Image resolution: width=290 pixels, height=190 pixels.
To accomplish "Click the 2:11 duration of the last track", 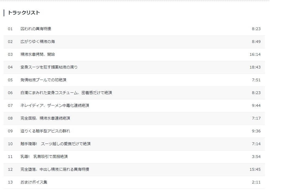I will click(256, 182).
